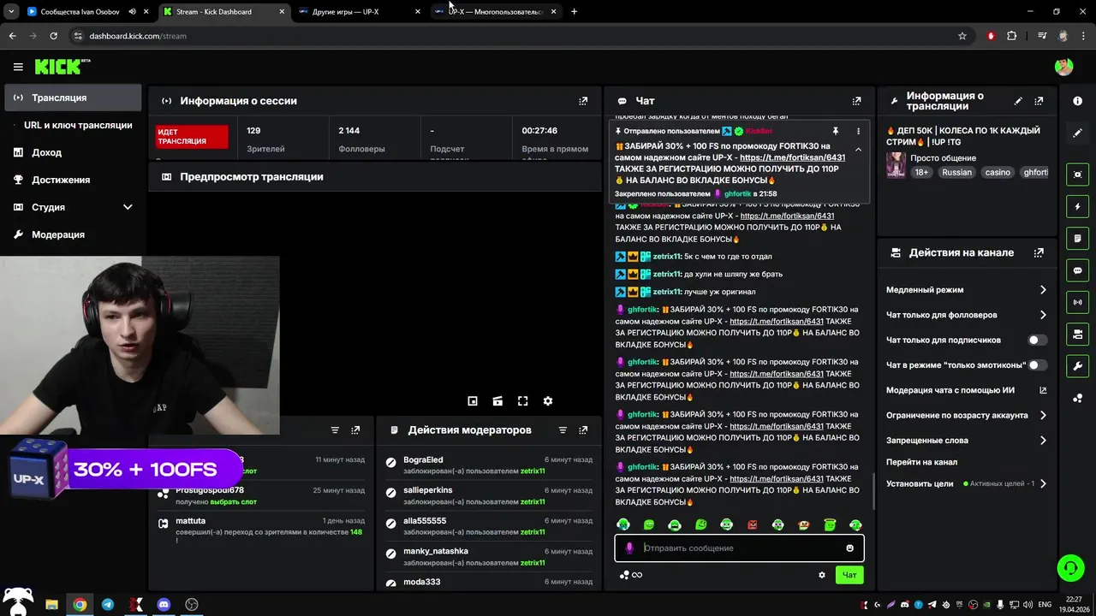The height and width of the screenshot is (616, 1096).
Task: Open Доход in the left sidebar
Action: click(72, 152)
